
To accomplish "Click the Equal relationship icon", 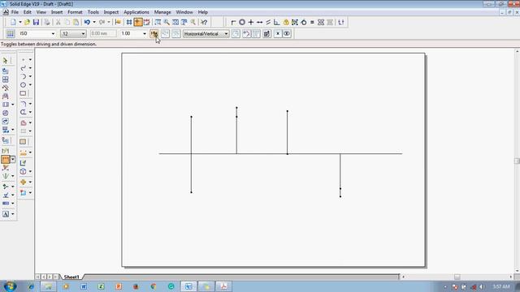I will [x=312, y=22].
